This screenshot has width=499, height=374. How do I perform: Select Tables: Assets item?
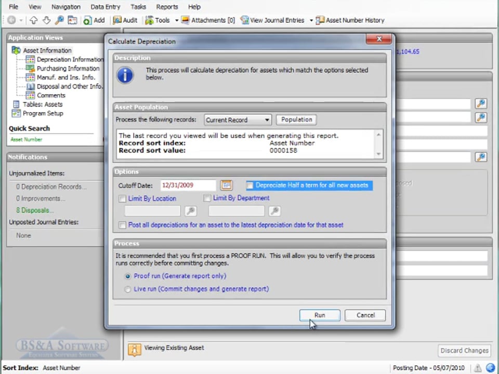(43, 104)
